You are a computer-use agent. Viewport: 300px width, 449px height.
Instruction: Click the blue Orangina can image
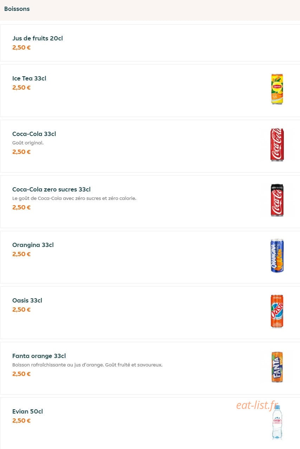pyautogui.click(x=277, y=256)
